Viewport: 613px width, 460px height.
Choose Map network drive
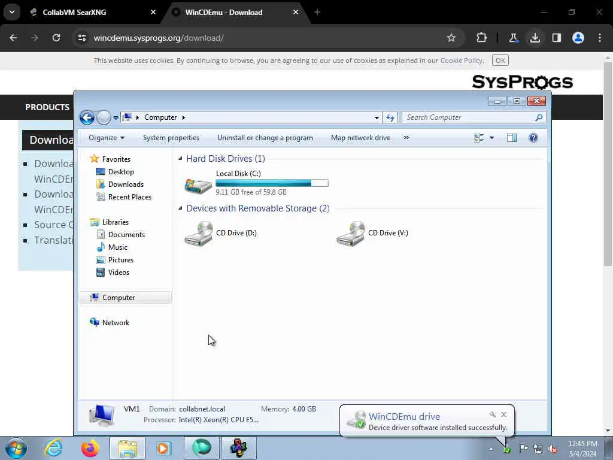(360, 138)
